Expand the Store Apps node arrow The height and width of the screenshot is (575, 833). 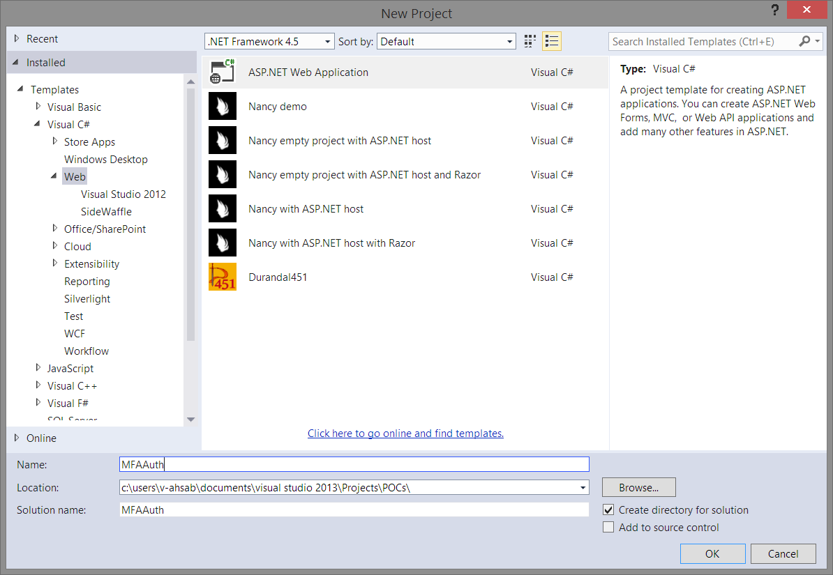(54, 141)
